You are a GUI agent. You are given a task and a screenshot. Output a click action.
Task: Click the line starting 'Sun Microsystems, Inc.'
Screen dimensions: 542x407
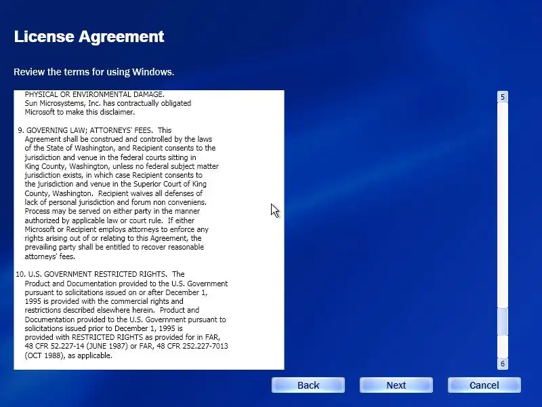(108, 103)
